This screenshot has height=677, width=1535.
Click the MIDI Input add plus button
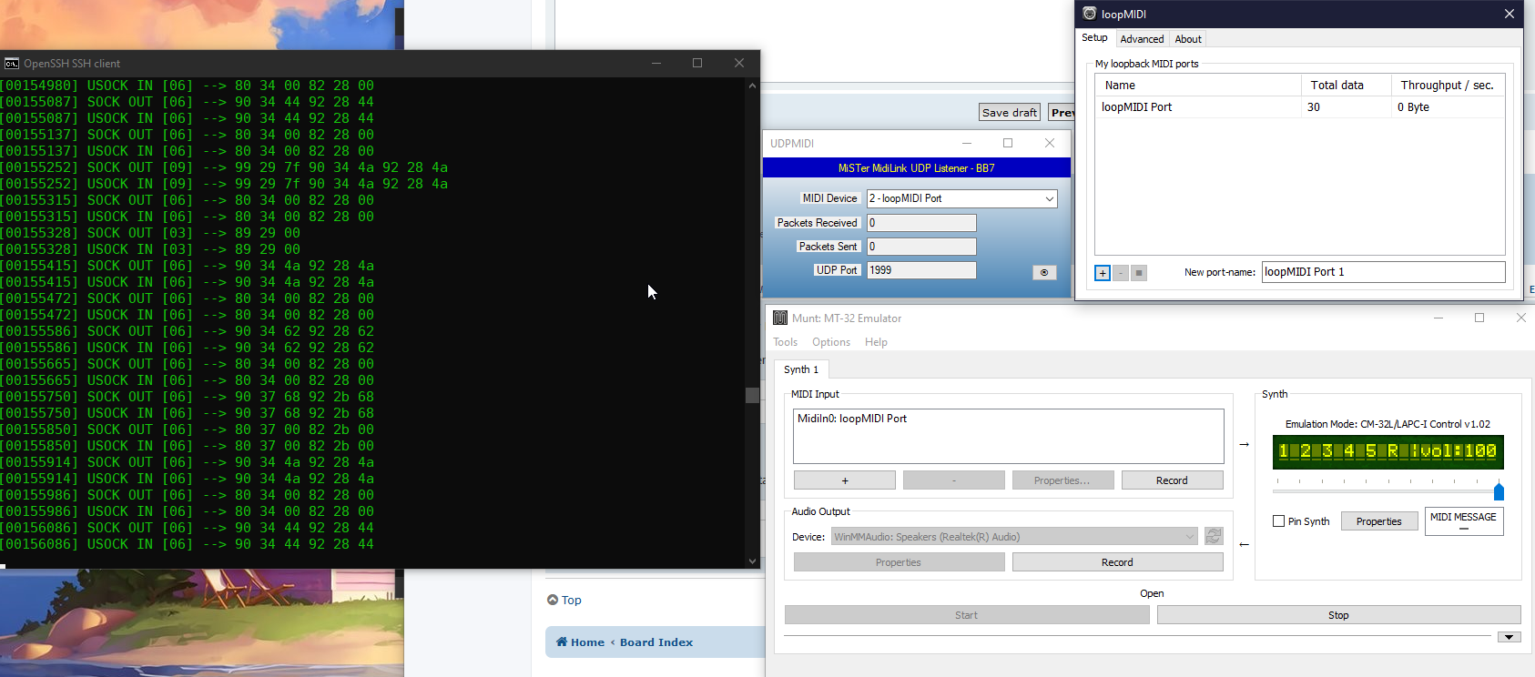[845, 480]
